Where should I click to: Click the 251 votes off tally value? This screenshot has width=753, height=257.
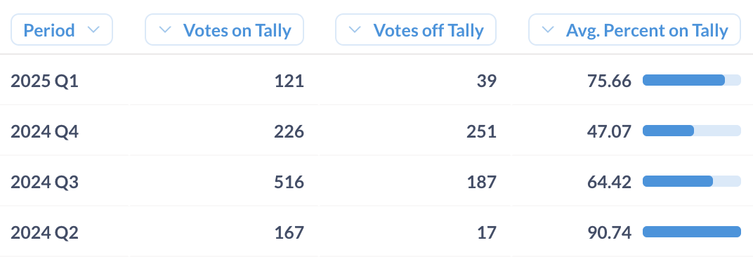click(x=482, y=131)
